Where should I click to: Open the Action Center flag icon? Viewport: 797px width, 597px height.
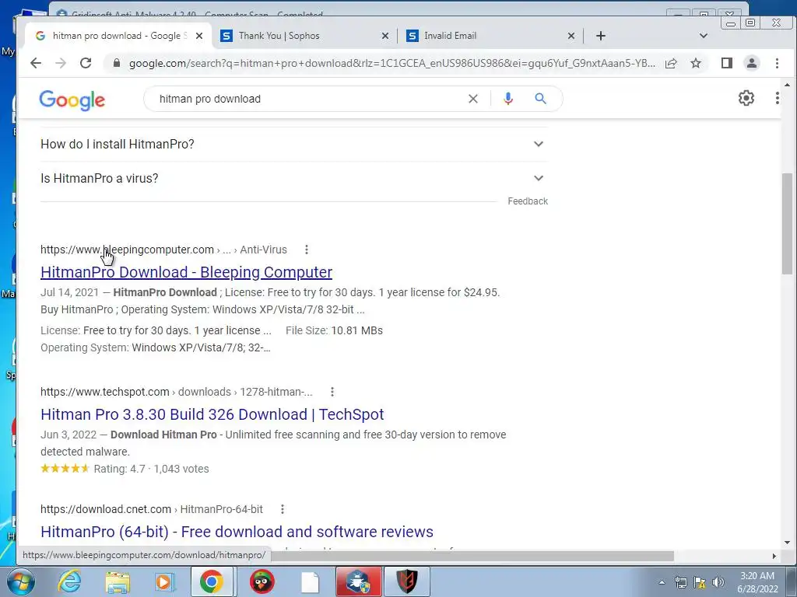pyautogui.click(x=700, y=582)
